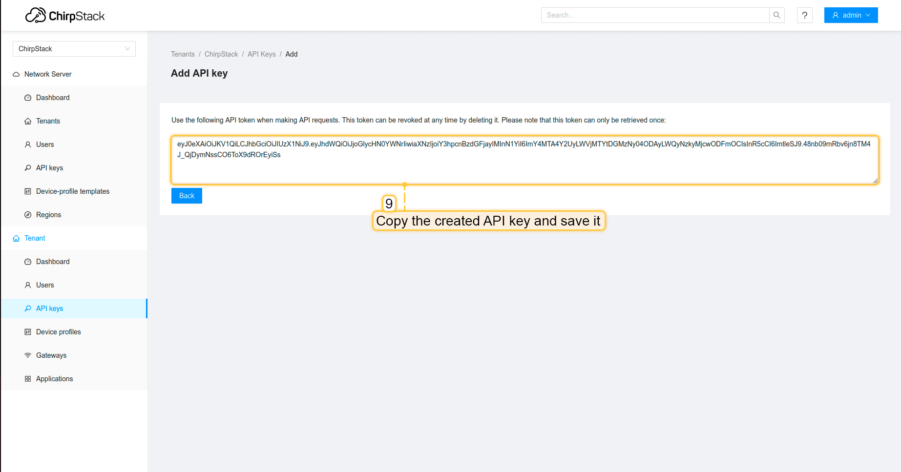Focus the Search input field
This screenshot has height=472, width=901.
tap(655, 15)
